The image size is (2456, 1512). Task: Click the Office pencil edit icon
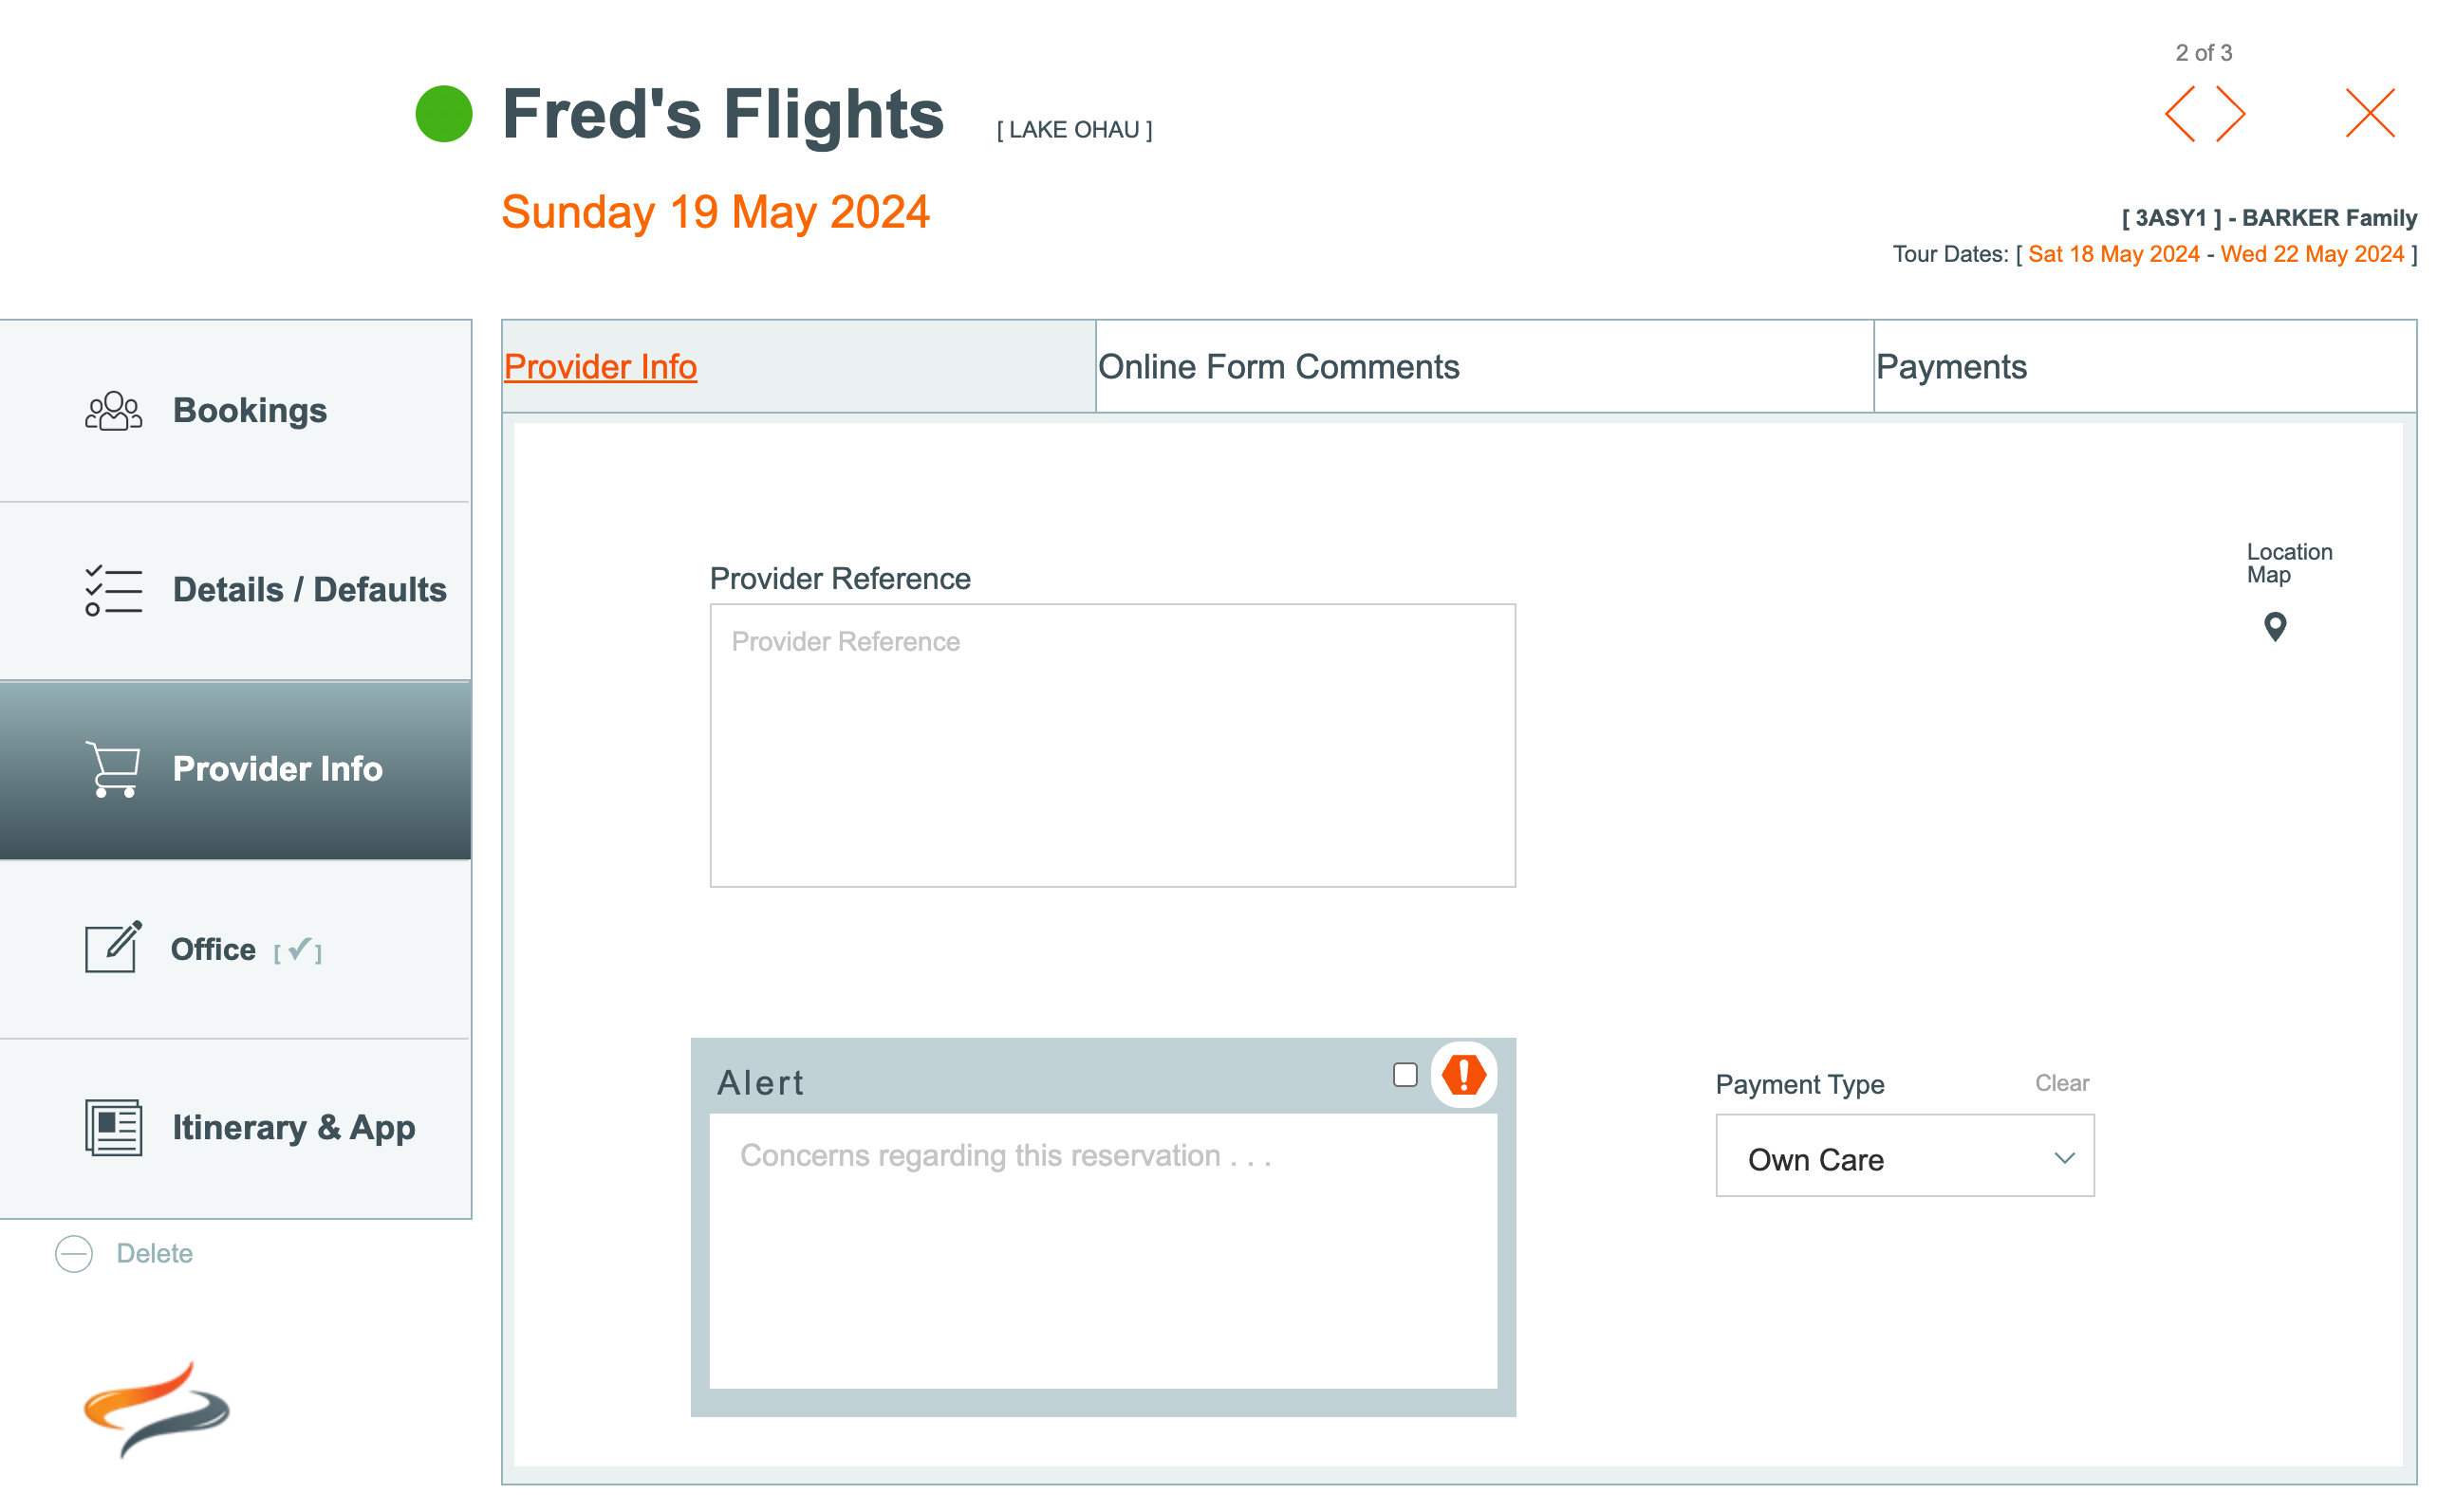coord(113,947)
